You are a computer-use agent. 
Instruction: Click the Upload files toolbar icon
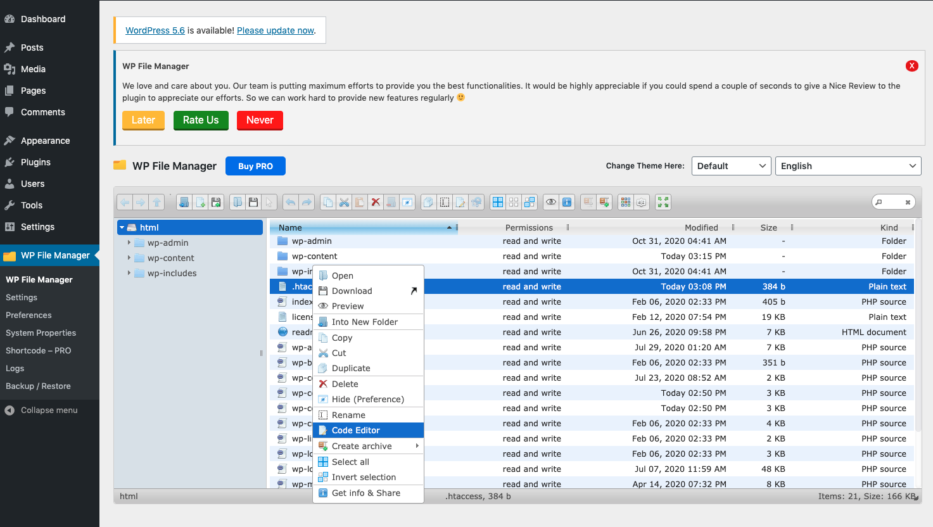coord(216,202)
